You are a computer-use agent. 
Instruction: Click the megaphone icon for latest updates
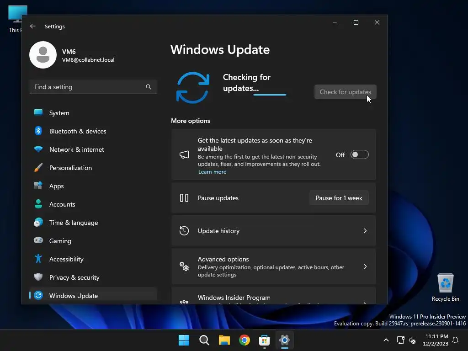184,154
